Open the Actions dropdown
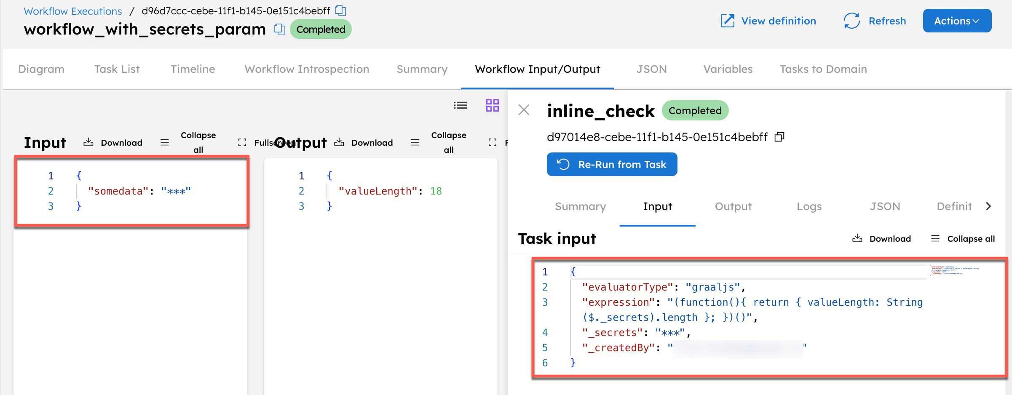Screen dimensions: 1012x395 [957, 21]
